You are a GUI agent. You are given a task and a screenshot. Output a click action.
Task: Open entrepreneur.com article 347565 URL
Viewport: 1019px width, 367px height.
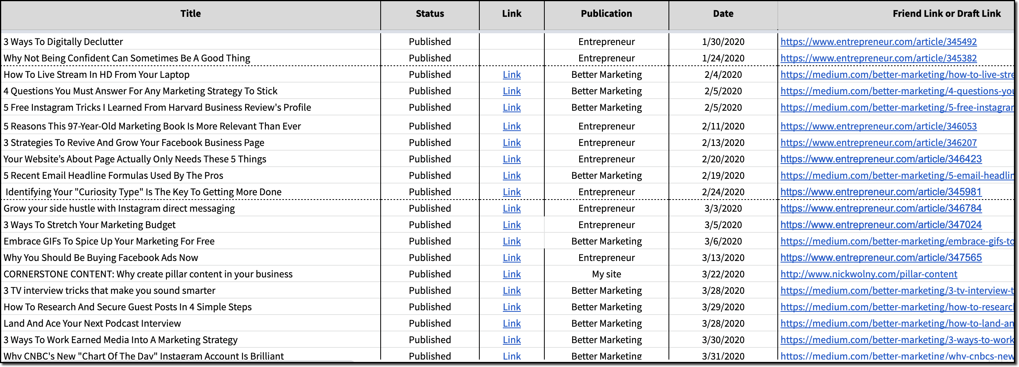click(881, 258)
